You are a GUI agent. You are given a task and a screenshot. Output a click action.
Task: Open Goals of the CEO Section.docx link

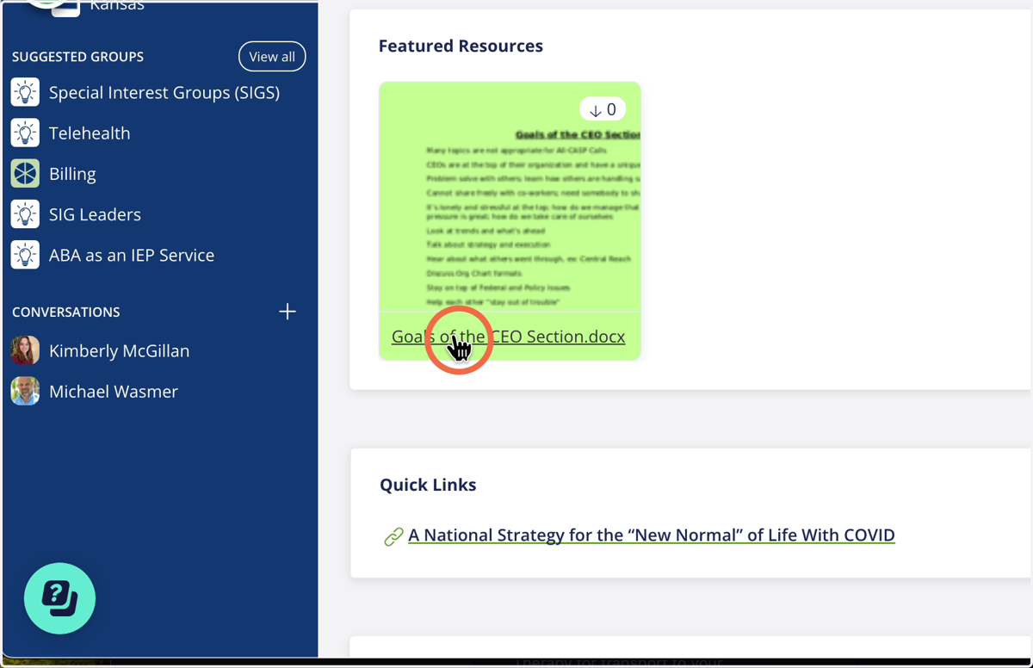508,337
